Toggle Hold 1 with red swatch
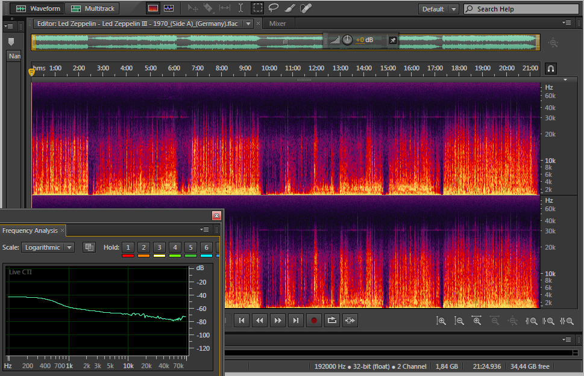The width and height of the screenshot is (584, 376). pyautogui.click(x=128, y=247)
